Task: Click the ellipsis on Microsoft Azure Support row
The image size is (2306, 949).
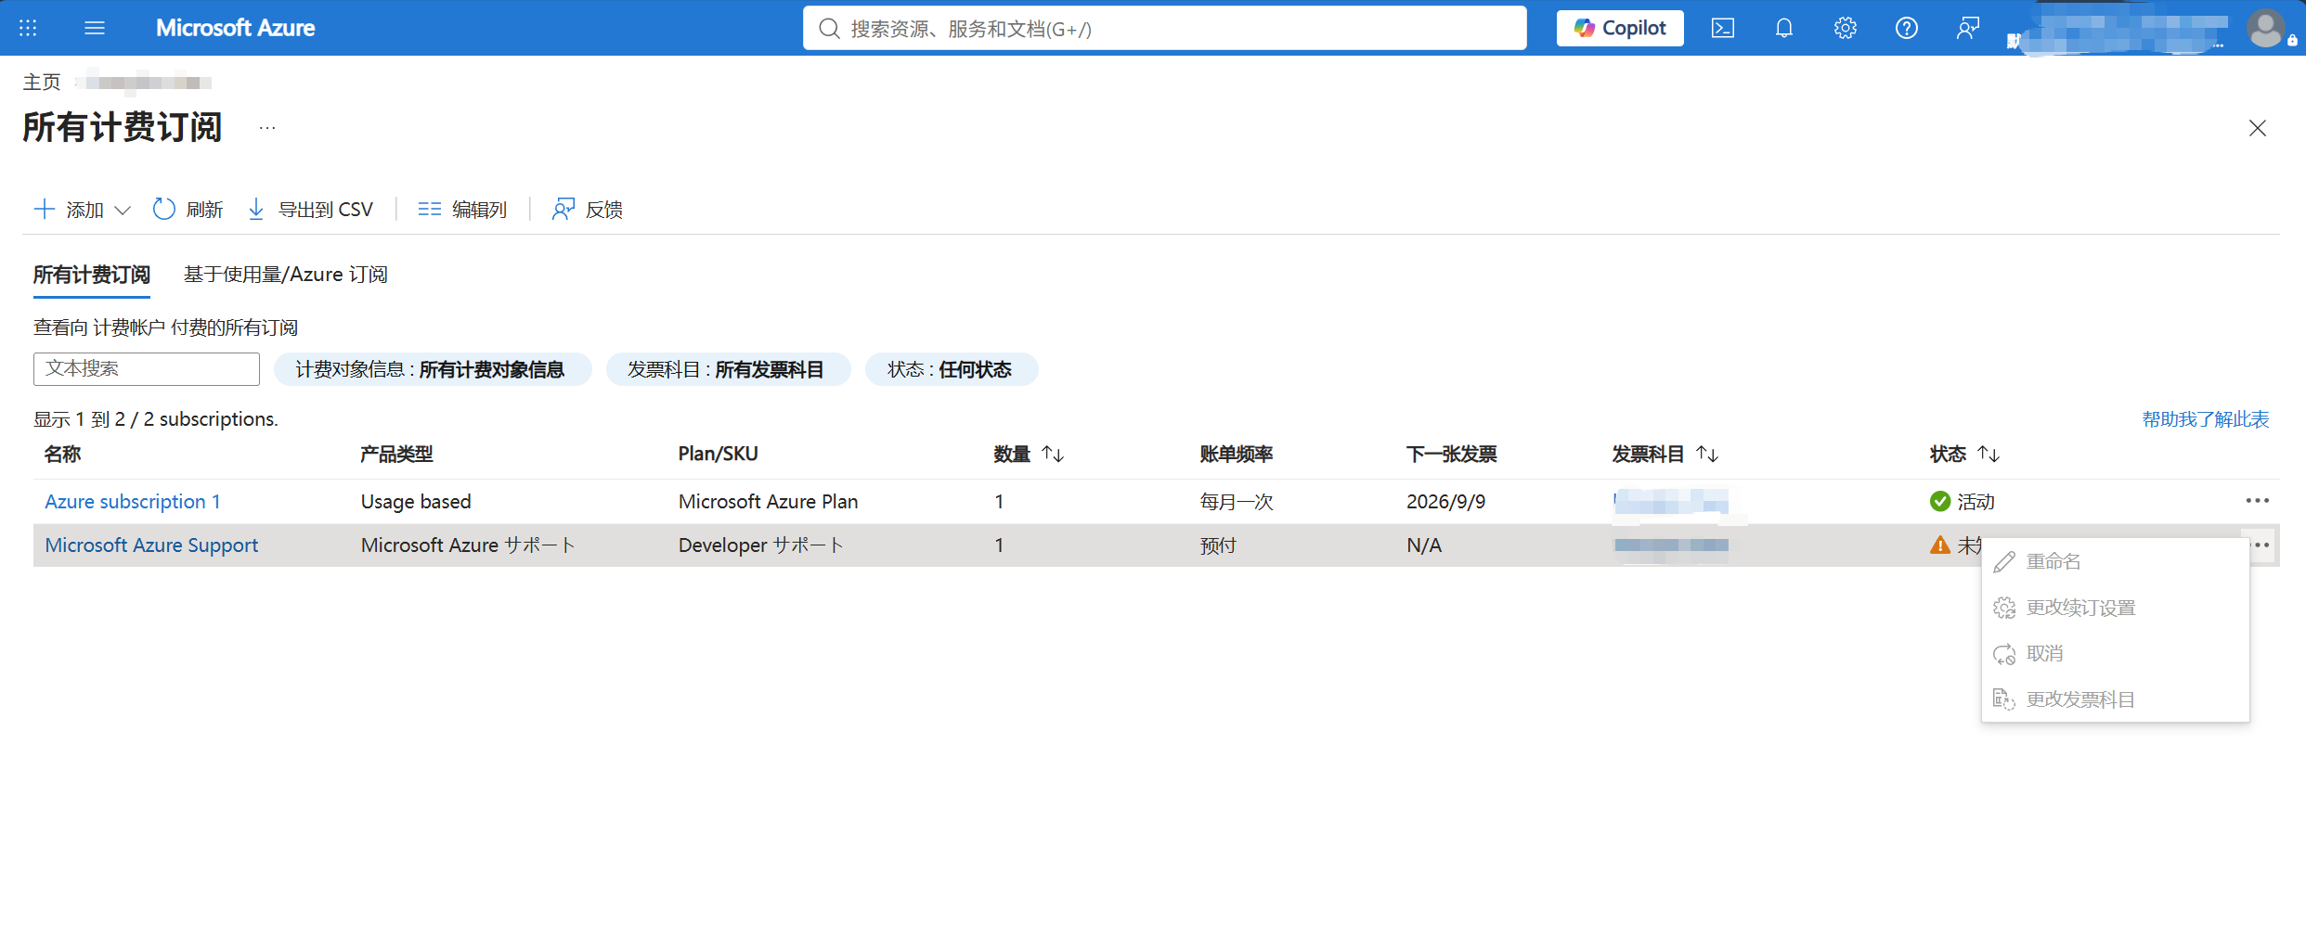Action: tap(2262, 545)
